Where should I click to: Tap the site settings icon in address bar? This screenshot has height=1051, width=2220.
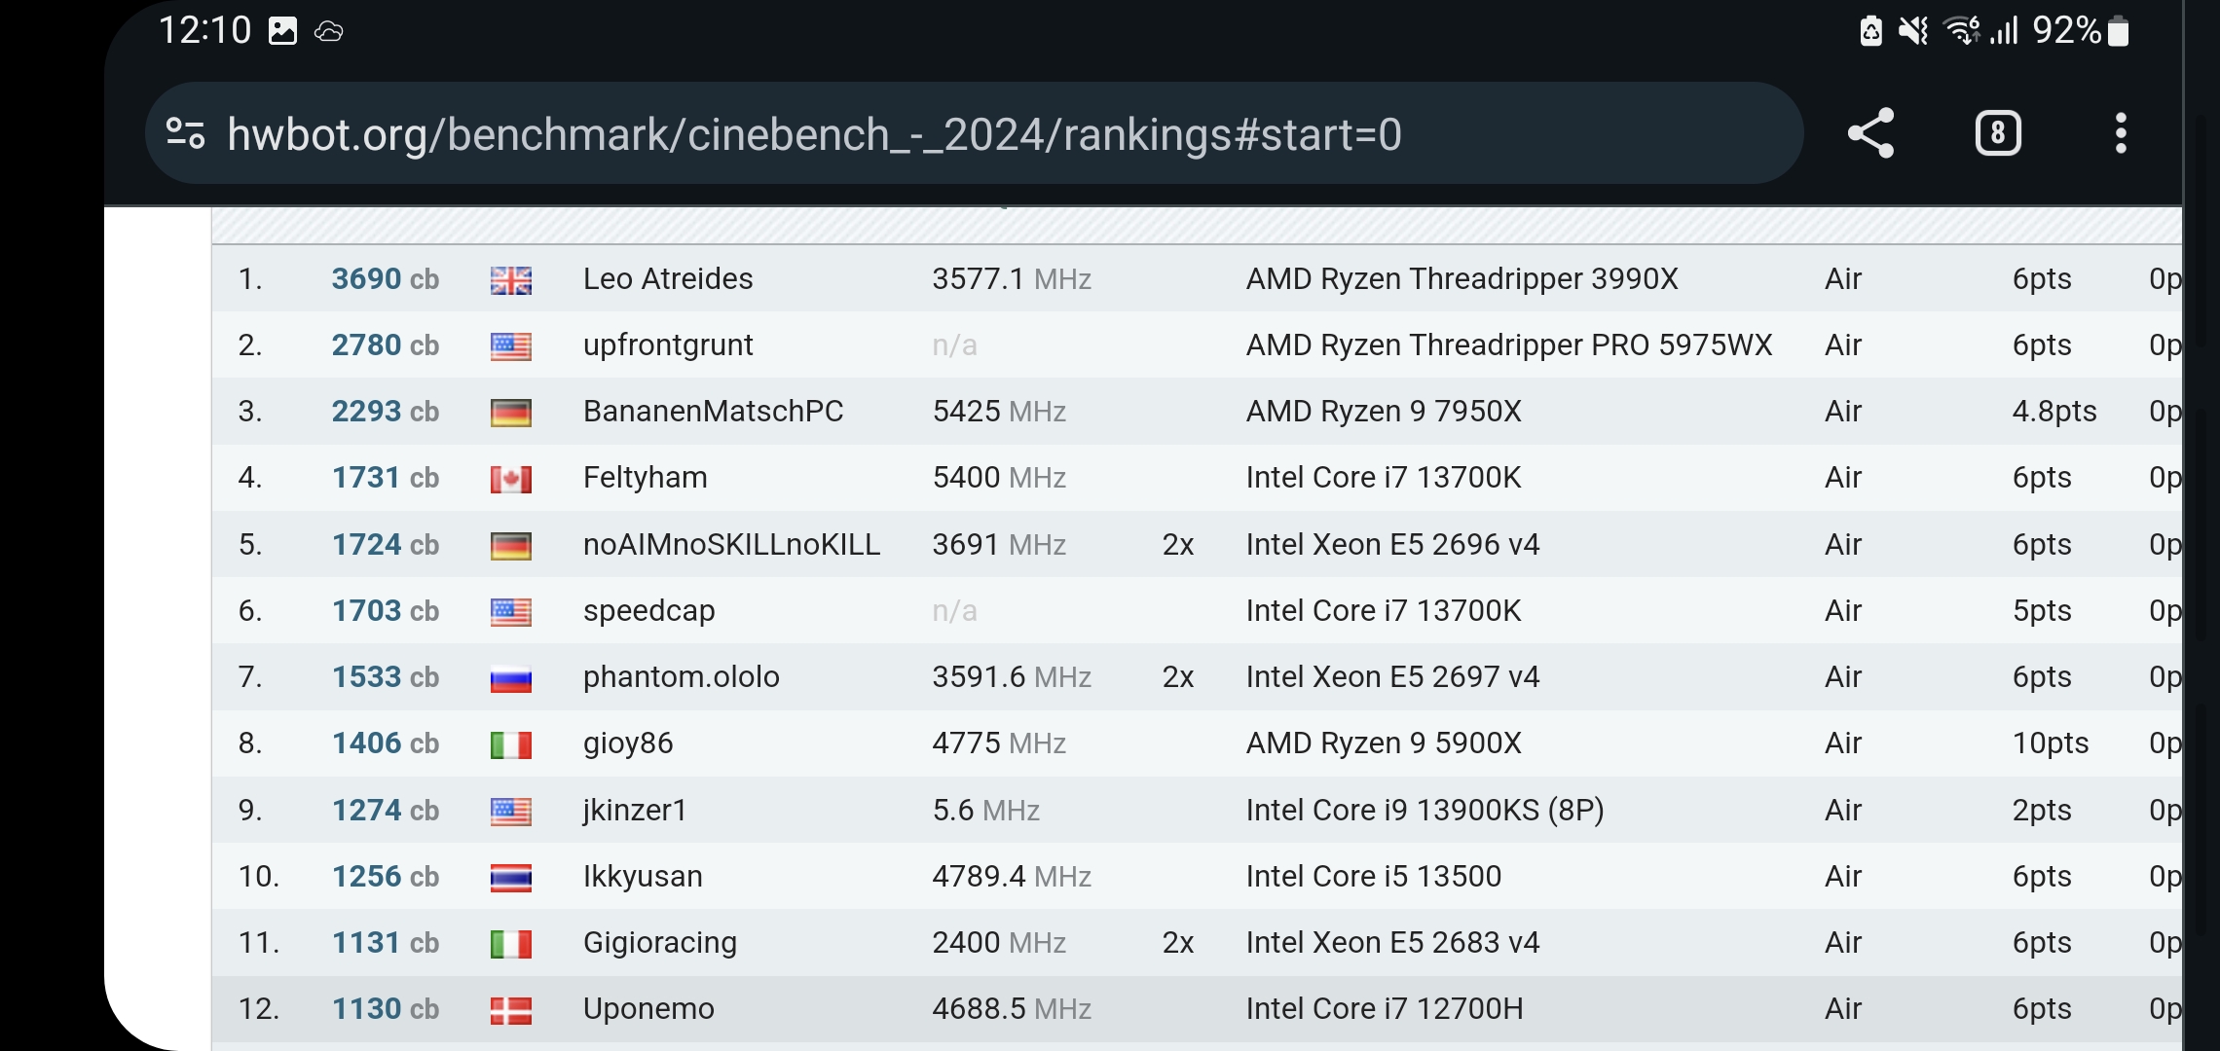pos(185,133)
